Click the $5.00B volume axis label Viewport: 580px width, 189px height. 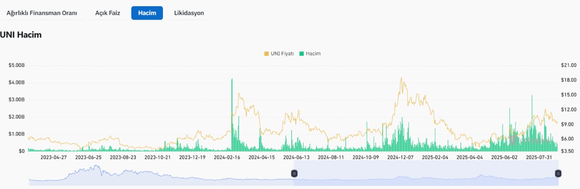click(17, 65)
